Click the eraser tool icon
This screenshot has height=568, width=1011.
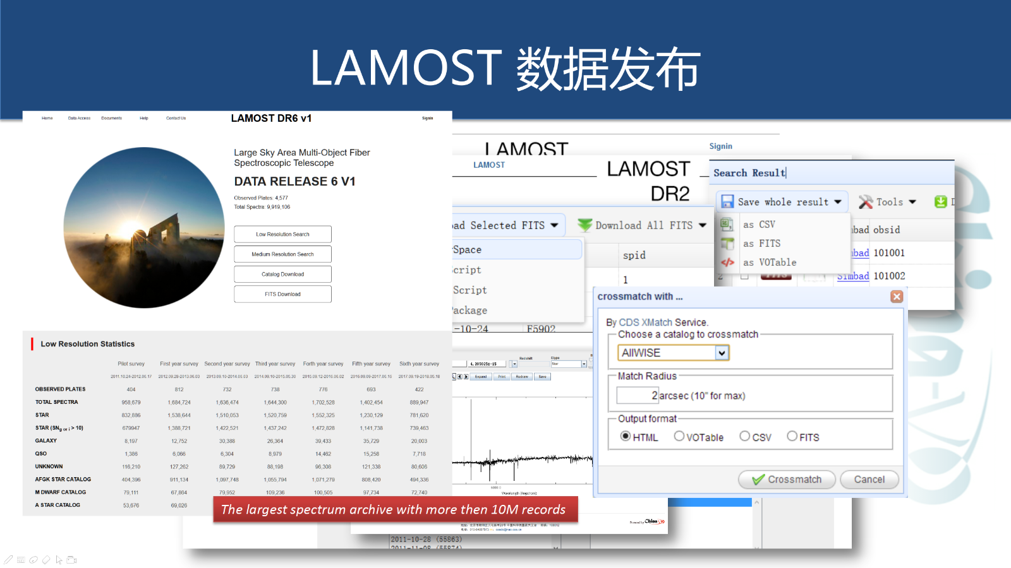pos(46,560)
